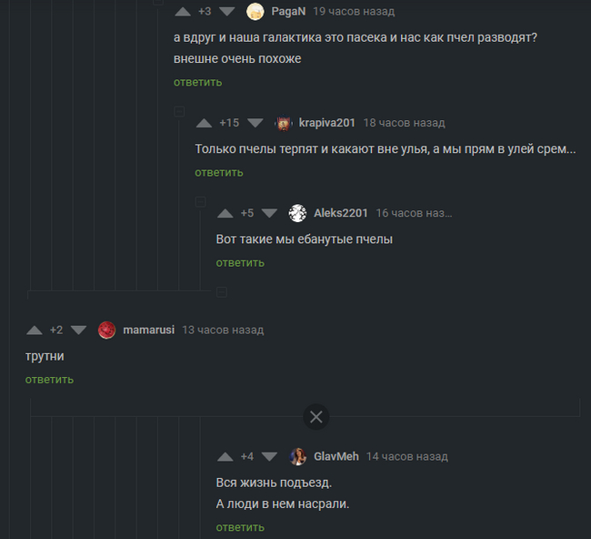Reply to mamarusi's "трутни" comment
Viewport: 591px width, 539px height.
pos(49,380)
